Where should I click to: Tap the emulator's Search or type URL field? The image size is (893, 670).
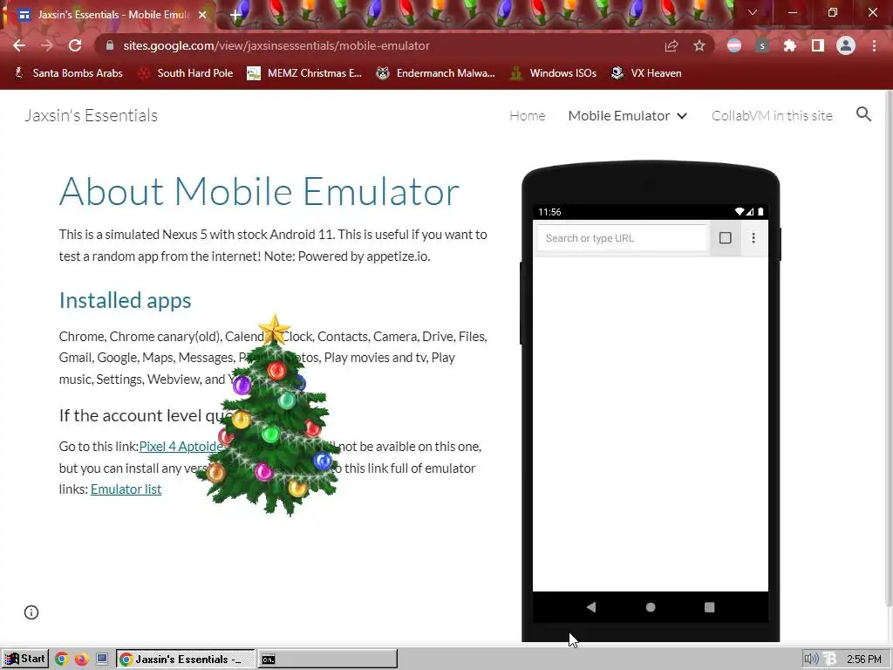(622, 238)
